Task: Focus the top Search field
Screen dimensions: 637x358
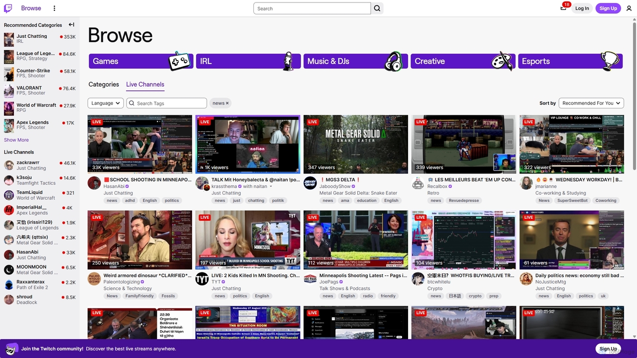Action: [x=312, y=8]
